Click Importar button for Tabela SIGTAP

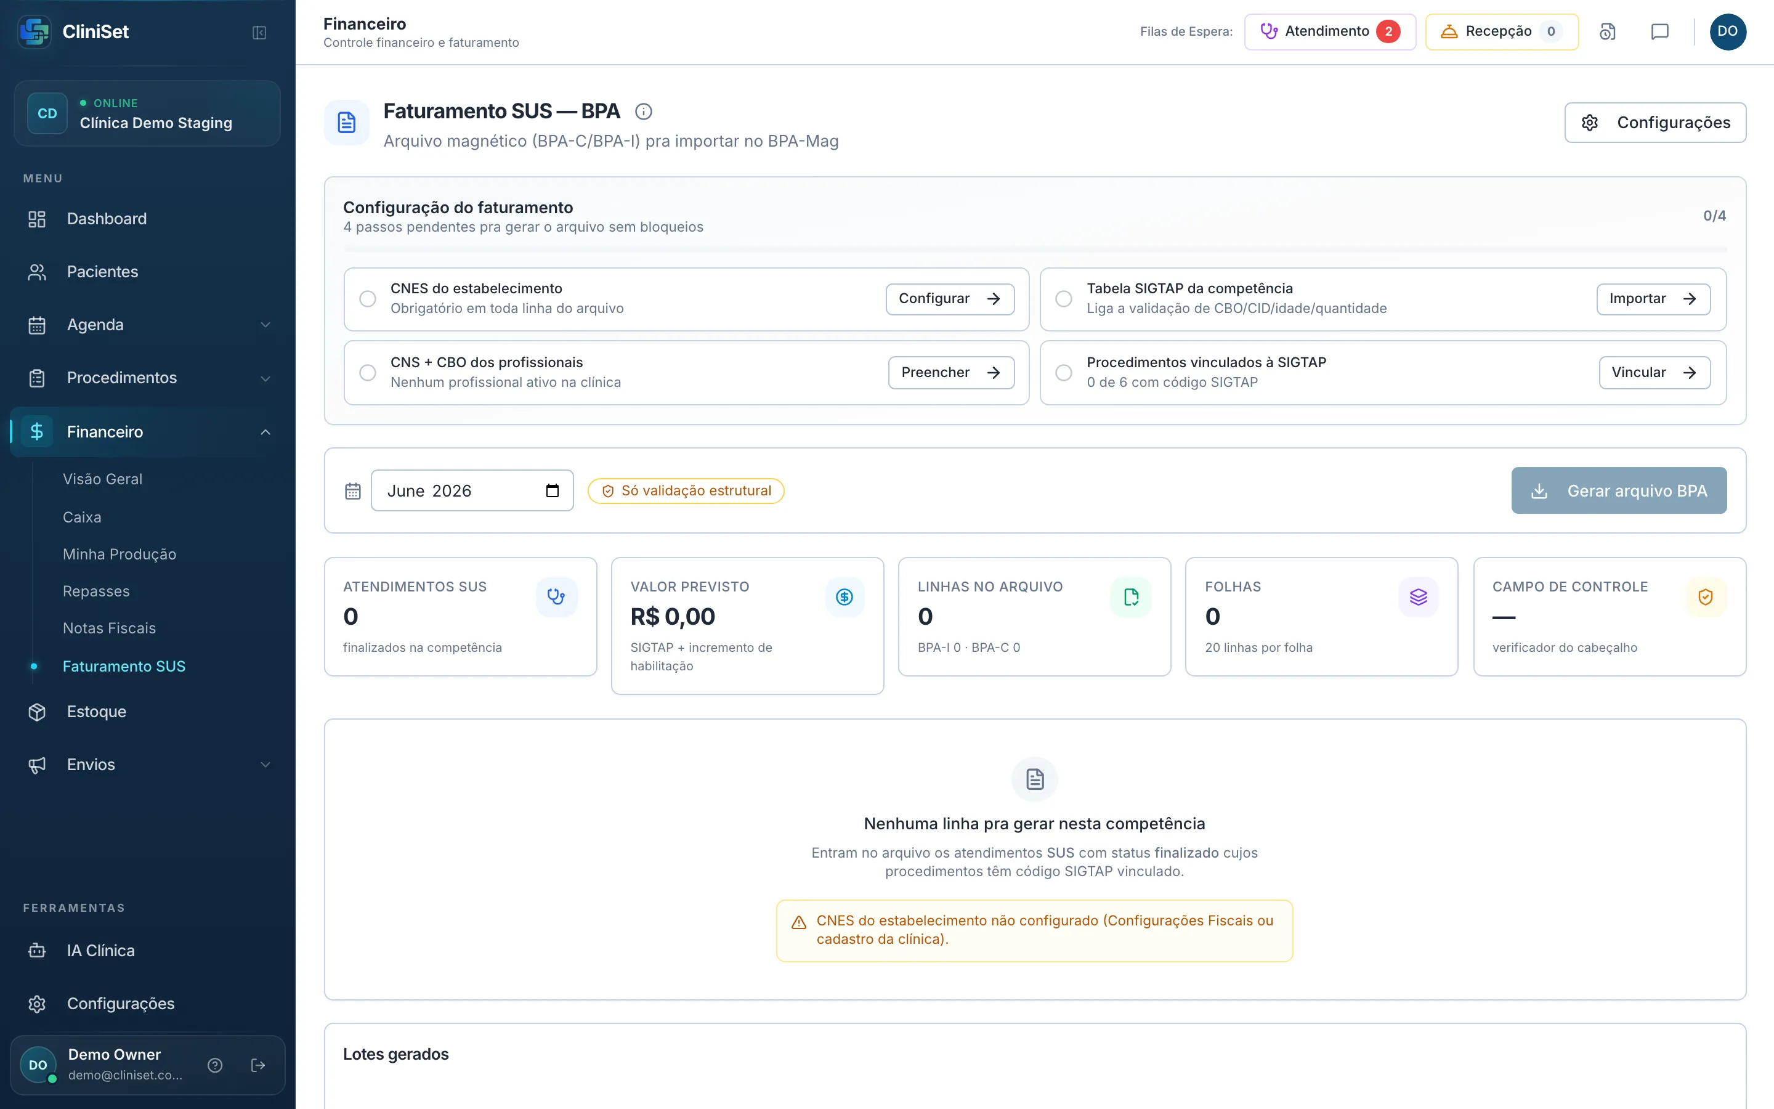[1654, 299]
